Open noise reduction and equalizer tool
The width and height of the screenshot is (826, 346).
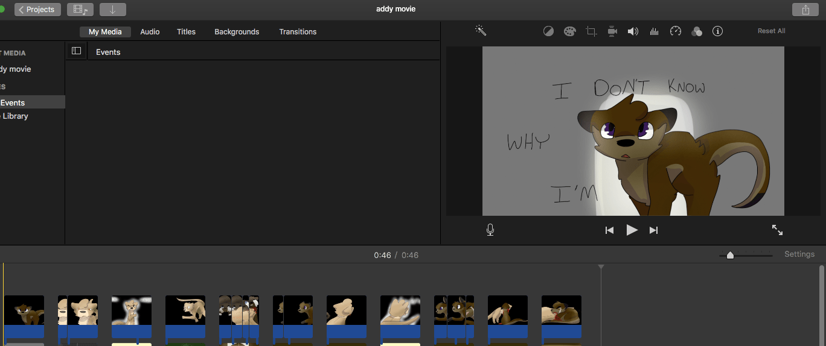pos(654,31)
